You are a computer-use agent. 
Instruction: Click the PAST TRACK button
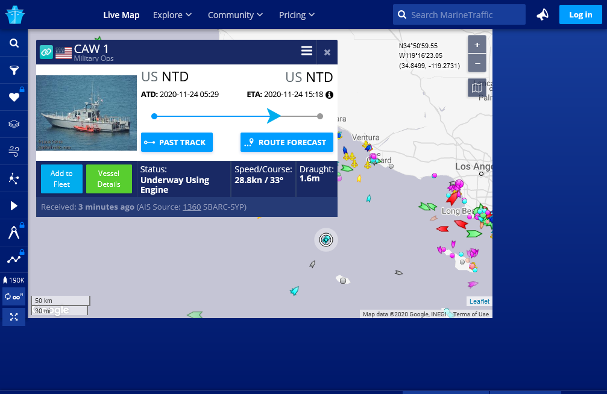click(177, 142)
